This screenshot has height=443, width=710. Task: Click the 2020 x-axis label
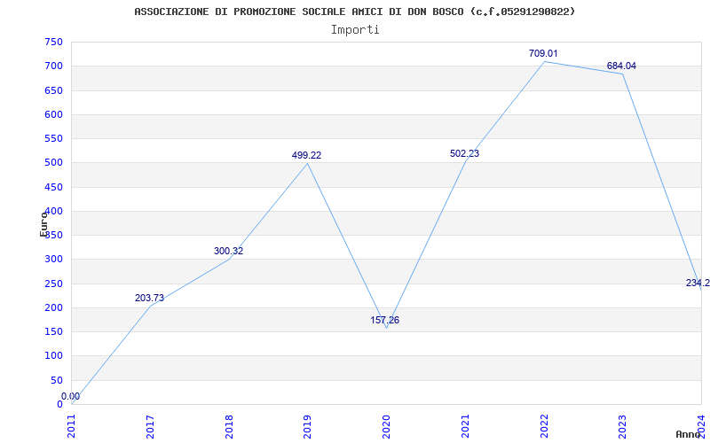tap(386, 426)
